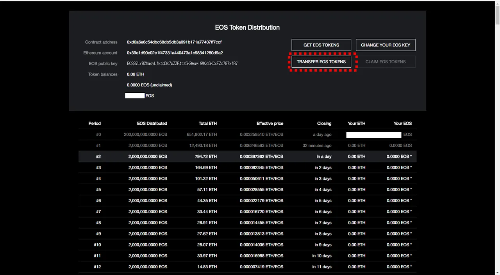Image resolution: width=500 pixels, height=275 pixels.
Task: Select period #8 row label
Action: 98,223
